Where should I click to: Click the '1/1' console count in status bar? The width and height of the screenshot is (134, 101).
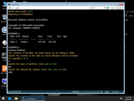coord(82,92)
